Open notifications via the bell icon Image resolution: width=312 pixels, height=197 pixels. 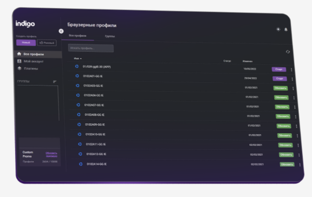tap(286, 29)
